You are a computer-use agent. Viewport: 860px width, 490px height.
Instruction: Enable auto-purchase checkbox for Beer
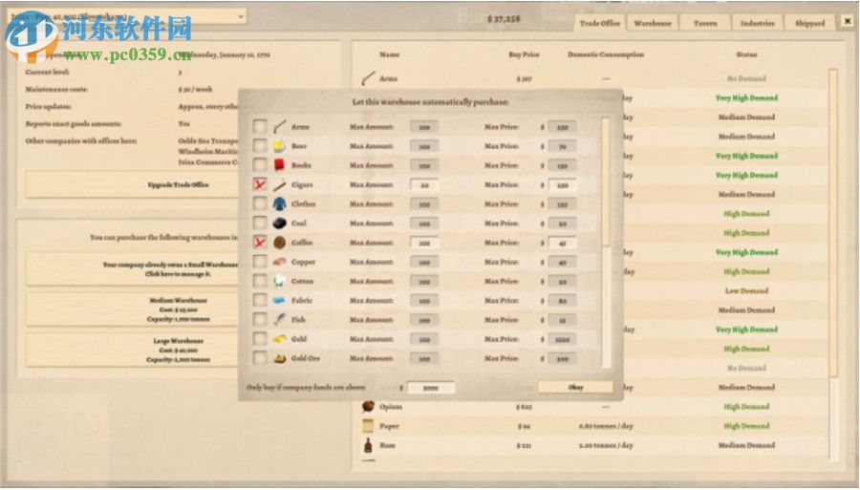coord(260,146)
